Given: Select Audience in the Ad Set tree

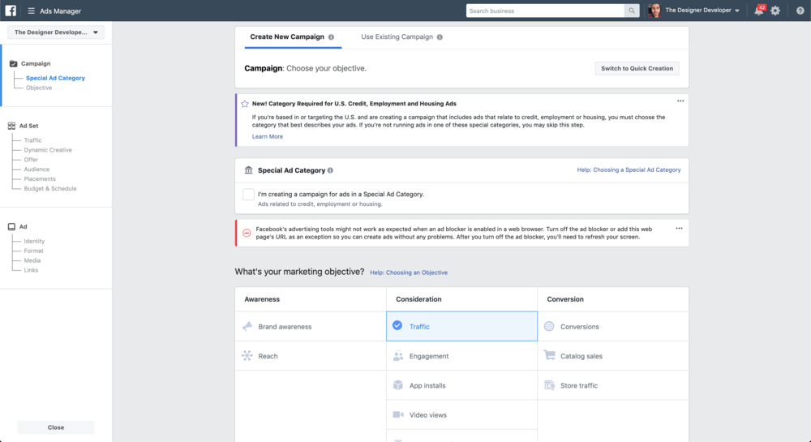Looking at the screenshot, I should [36, 169].
